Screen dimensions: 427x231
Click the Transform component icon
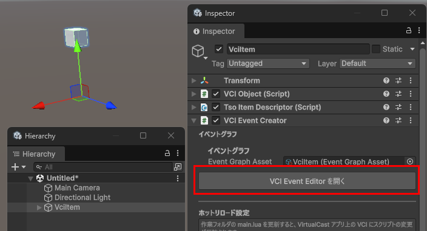(204, 80)
